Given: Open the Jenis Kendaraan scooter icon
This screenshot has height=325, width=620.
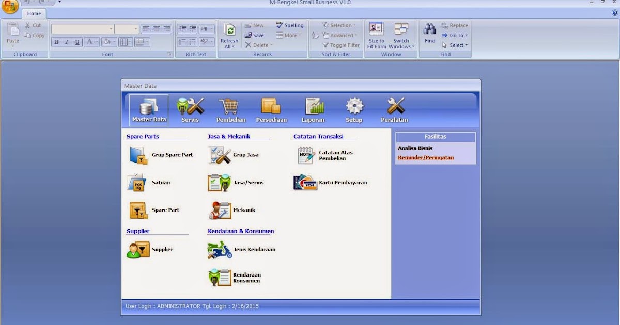Looking at the screenshot, I should [220, 250].
